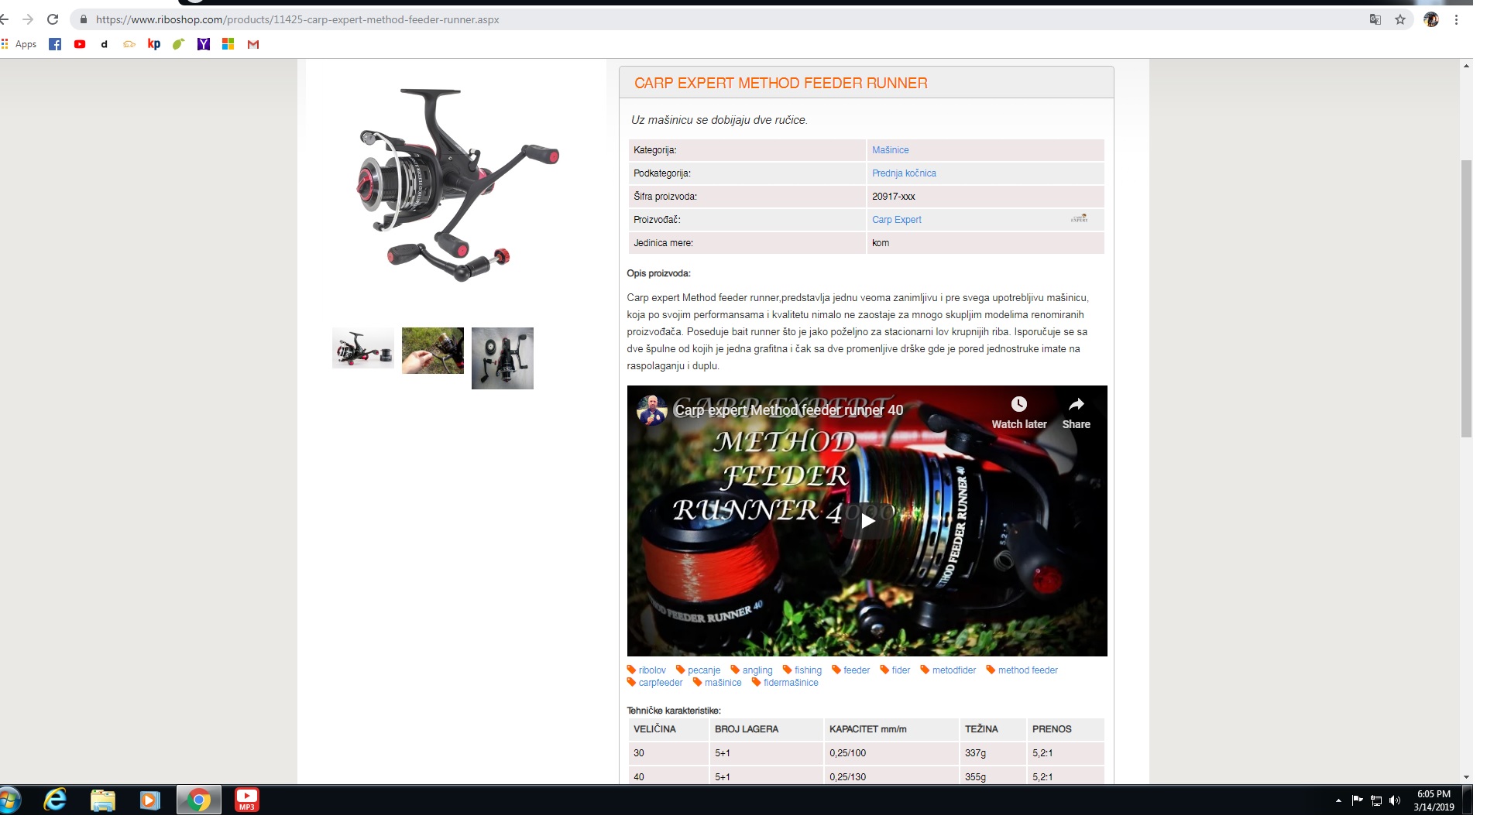Click the page vertical scrollbar thumb
The height and width of the screenshot is (836, 1487).
[x=1466, y=299]
